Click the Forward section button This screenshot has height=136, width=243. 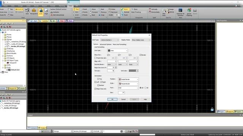(x=93, y=12)
